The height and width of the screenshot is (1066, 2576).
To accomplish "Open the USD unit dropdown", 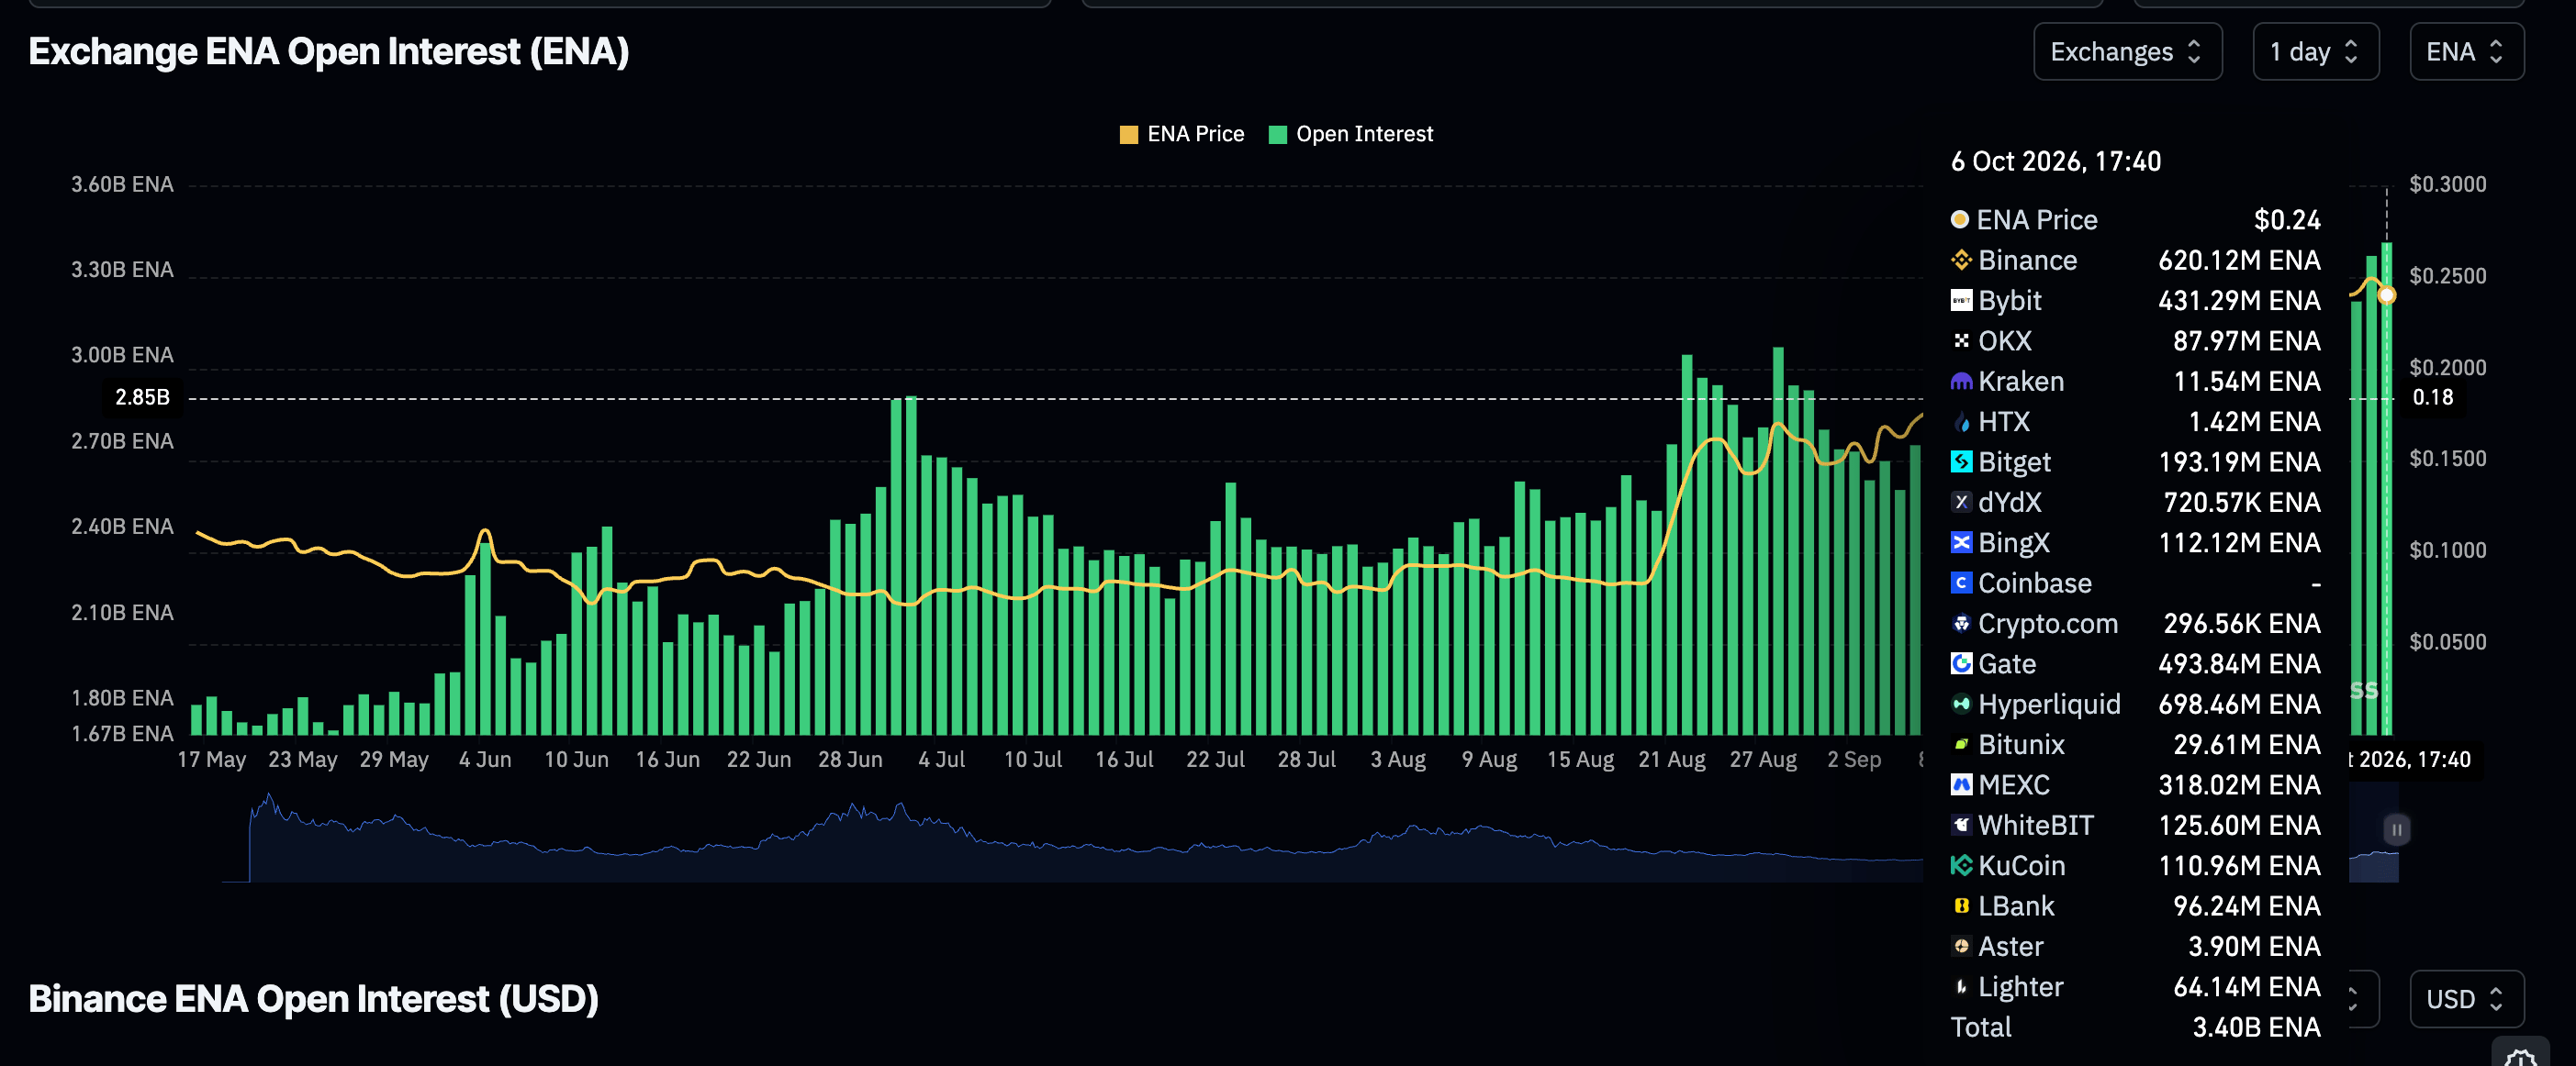I will (2466, 999).
